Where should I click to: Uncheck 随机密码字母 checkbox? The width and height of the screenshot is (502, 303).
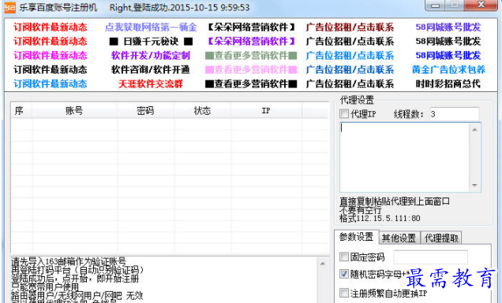[344, 274]
